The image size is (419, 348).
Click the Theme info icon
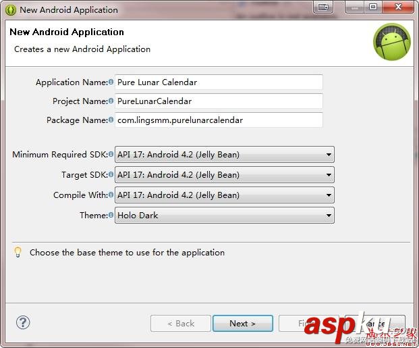[111, 215]
